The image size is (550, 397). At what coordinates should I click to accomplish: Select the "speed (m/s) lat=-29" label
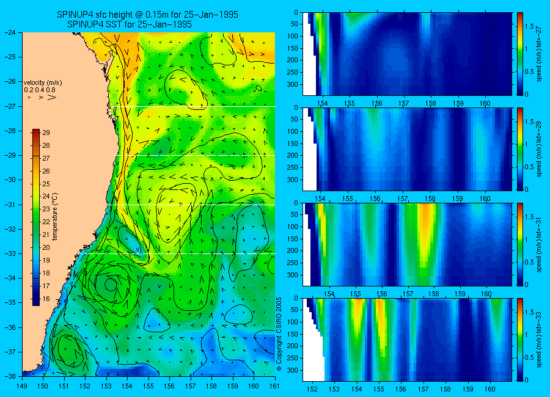point(539,149)
